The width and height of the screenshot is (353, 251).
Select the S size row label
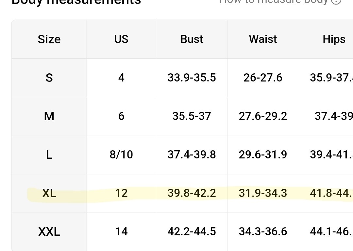tap(49, 78)
